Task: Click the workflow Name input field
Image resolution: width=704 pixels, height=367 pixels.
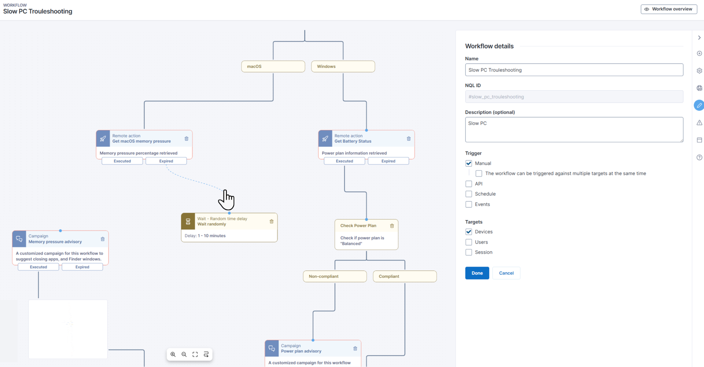Action: (x=574, y=70)
